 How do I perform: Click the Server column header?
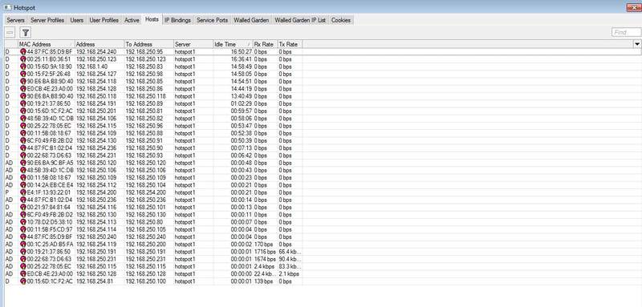193,44
